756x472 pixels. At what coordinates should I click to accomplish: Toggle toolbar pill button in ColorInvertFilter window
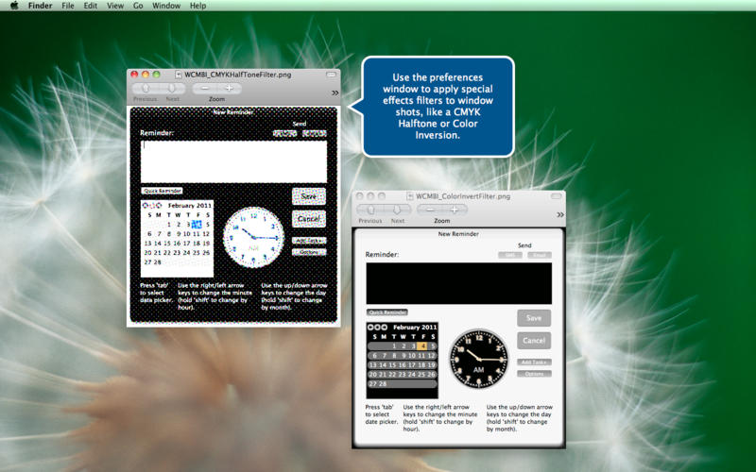pyautogui.click(x=557, y=196)
